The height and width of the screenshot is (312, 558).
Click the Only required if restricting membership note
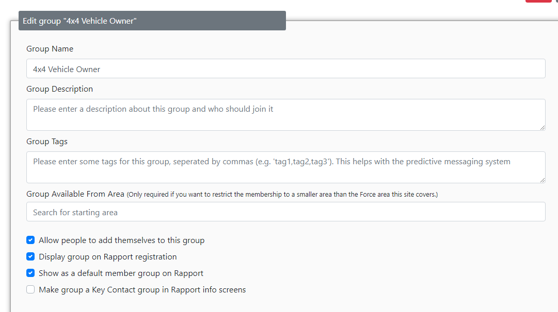282,195
